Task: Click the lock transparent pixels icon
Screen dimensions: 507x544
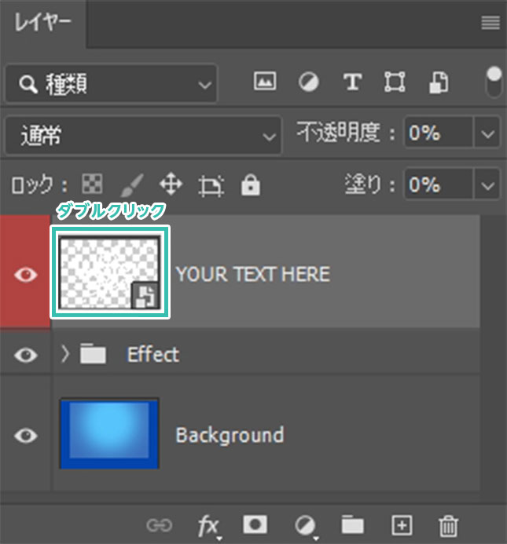Action: (x=92, y=185)
